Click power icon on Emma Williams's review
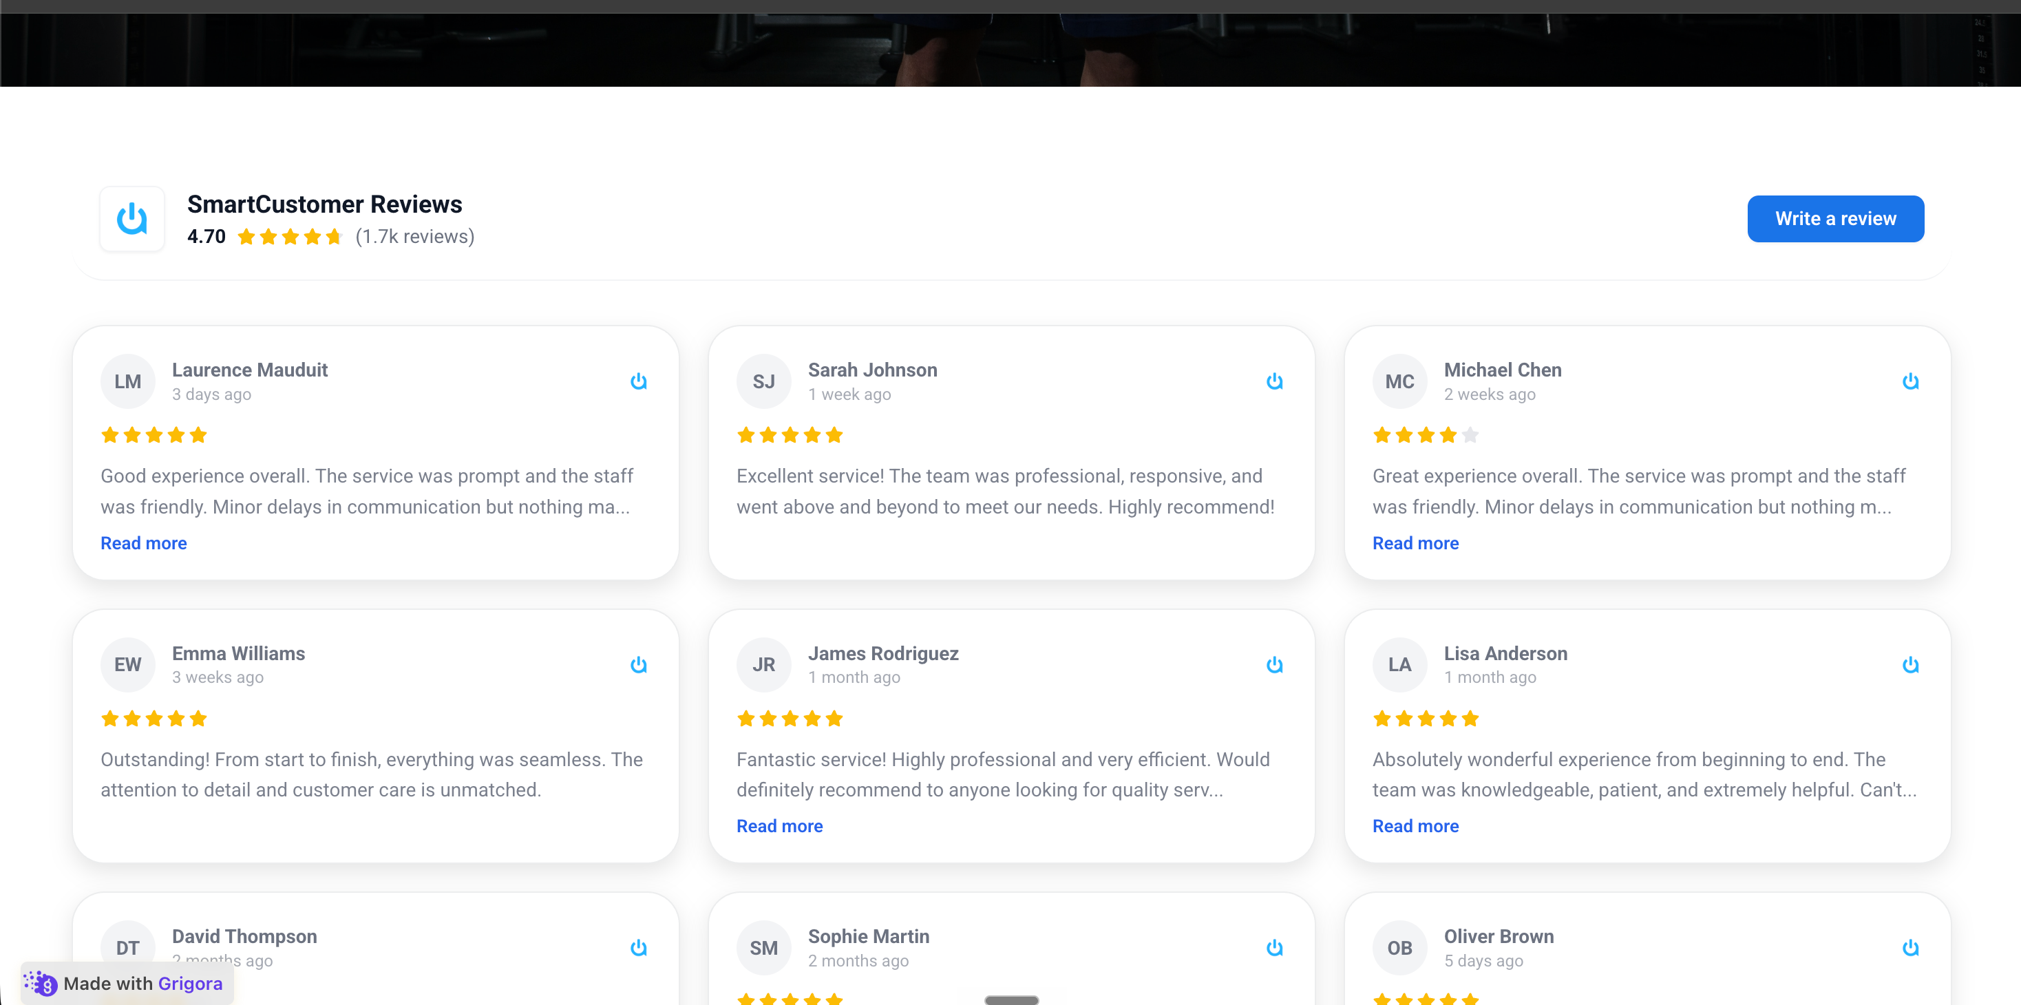 [x=639, y=665]
